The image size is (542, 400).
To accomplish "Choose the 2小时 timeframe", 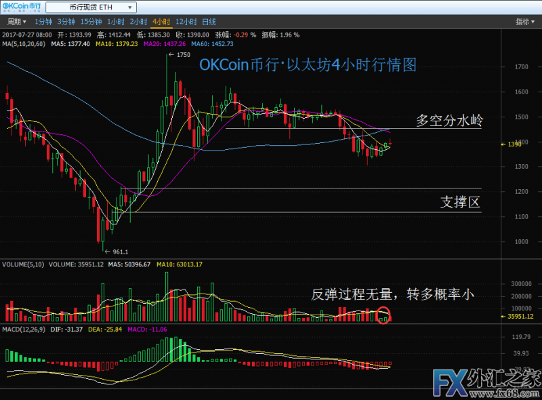I will coord(138,22).
